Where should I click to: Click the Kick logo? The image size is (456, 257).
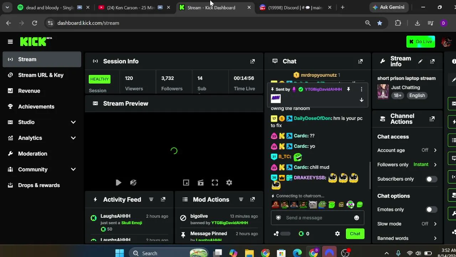pos(36,41)
